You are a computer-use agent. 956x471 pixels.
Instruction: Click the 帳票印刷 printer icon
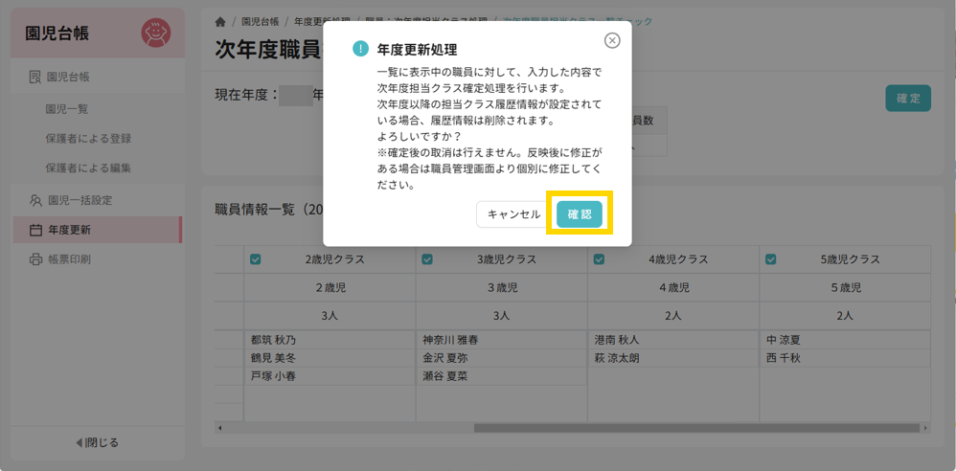(x=35, y=259)
